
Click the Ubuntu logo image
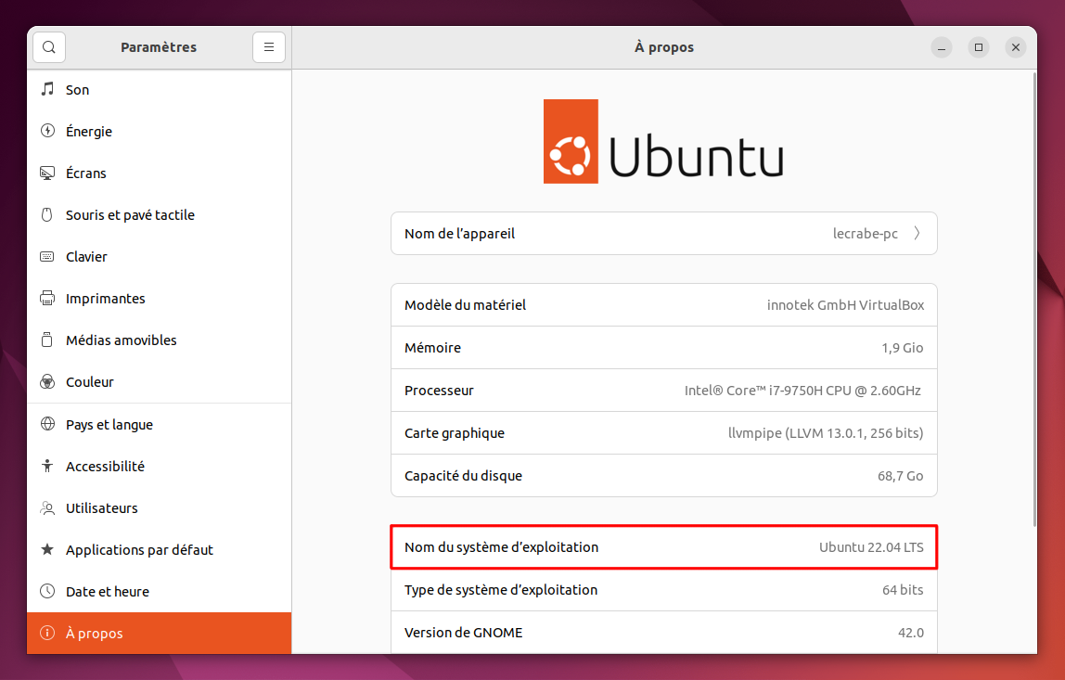663,141
